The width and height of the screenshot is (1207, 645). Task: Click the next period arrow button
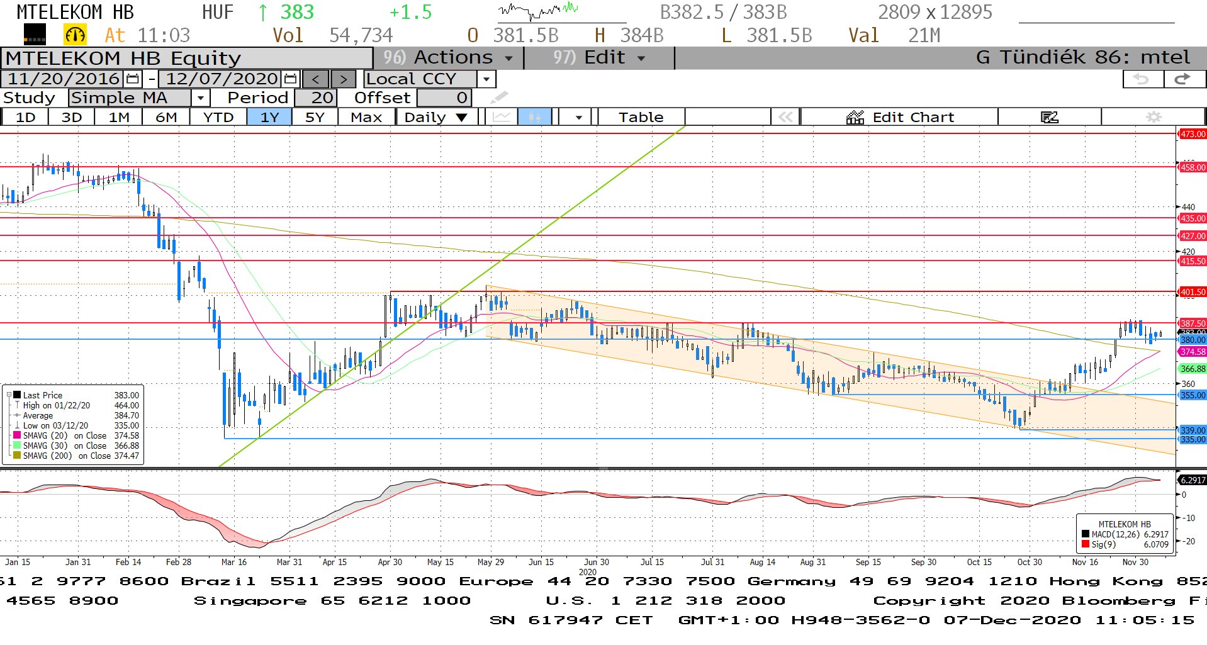click(343, 79)
